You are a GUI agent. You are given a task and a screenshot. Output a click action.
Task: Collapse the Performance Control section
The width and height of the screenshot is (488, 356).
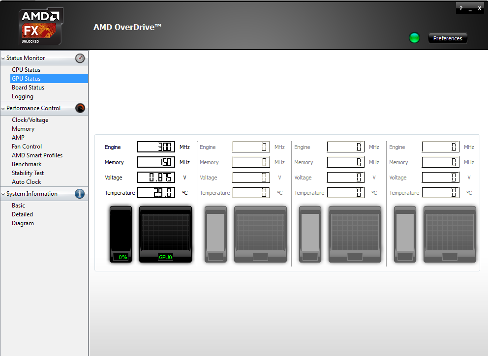point(3,108)
